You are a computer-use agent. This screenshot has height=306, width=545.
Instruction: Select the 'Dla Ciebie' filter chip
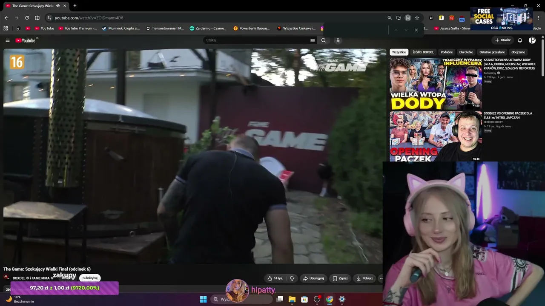tap(466, 52)
